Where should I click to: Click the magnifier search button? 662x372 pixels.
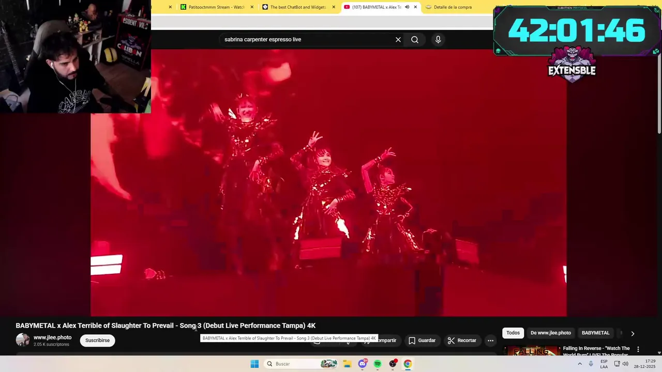[x=415, y=39]
